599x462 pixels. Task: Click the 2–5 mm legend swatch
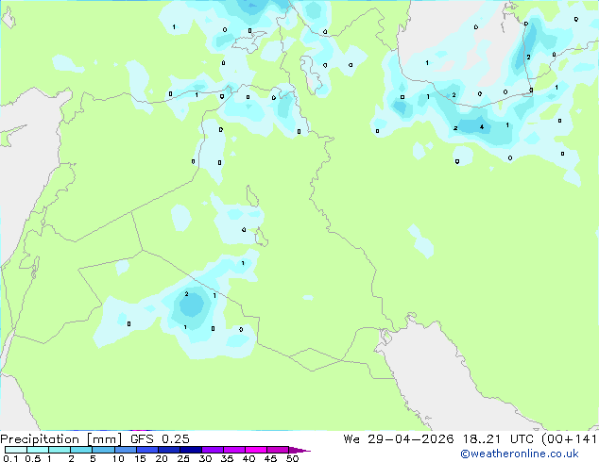(x=81, y=450)
